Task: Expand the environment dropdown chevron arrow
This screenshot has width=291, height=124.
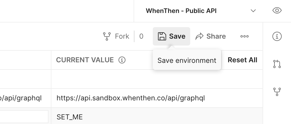Action: pos(253,11)
